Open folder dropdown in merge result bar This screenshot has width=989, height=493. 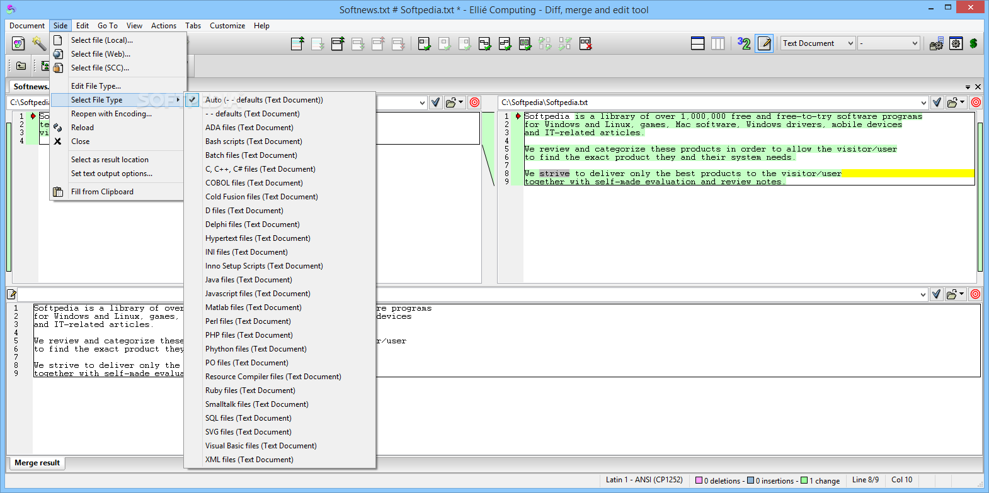[955, 294]
